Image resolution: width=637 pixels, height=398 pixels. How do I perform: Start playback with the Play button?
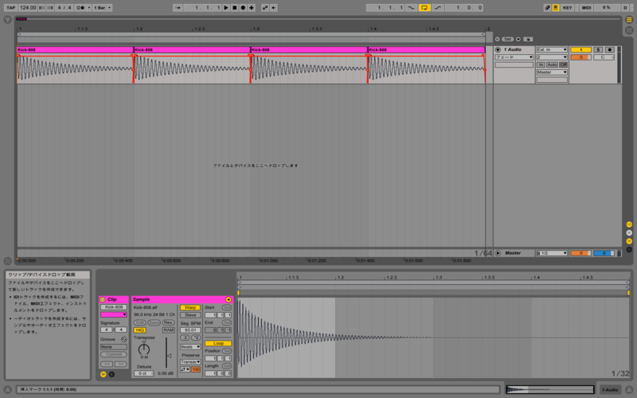click(x=226, y=8)
